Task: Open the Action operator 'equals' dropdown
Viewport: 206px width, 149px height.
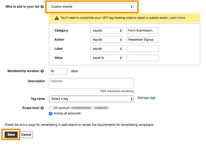Action: pyautogui.click(x=107, y=40)
